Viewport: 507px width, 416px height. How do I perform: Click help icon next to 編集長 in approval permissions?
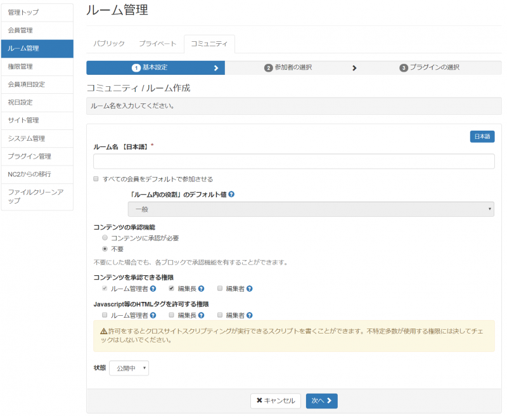201,289
